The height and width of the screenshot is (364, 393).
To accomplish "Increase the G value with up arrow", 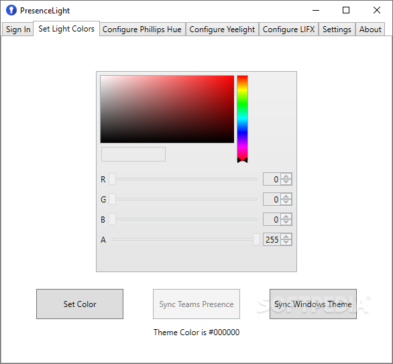I will point(286,196).
